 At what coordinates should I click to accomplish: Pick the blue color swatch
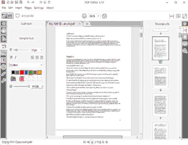(26, 72)
